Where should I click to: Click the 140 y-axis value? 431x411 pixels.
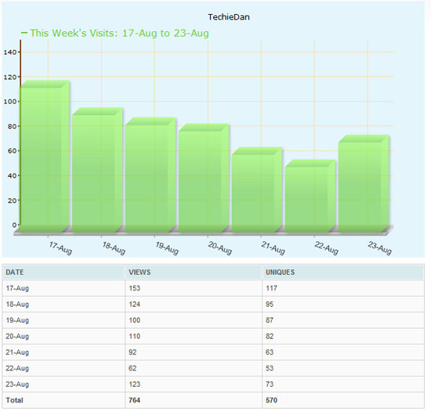coord(10,52)
